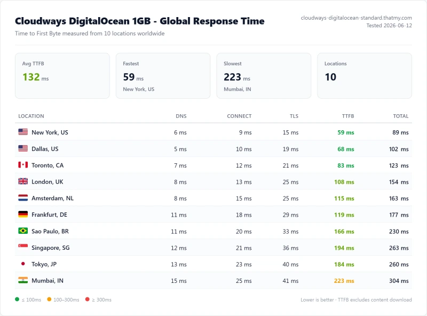
Task: Click Mumbai's 304 ms total
Action: 399,281
